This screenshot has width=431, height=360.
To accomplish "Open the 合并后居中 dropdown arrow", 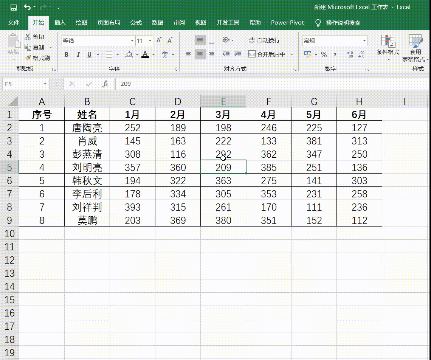I will pyautogui.click(x=292, y=54).
